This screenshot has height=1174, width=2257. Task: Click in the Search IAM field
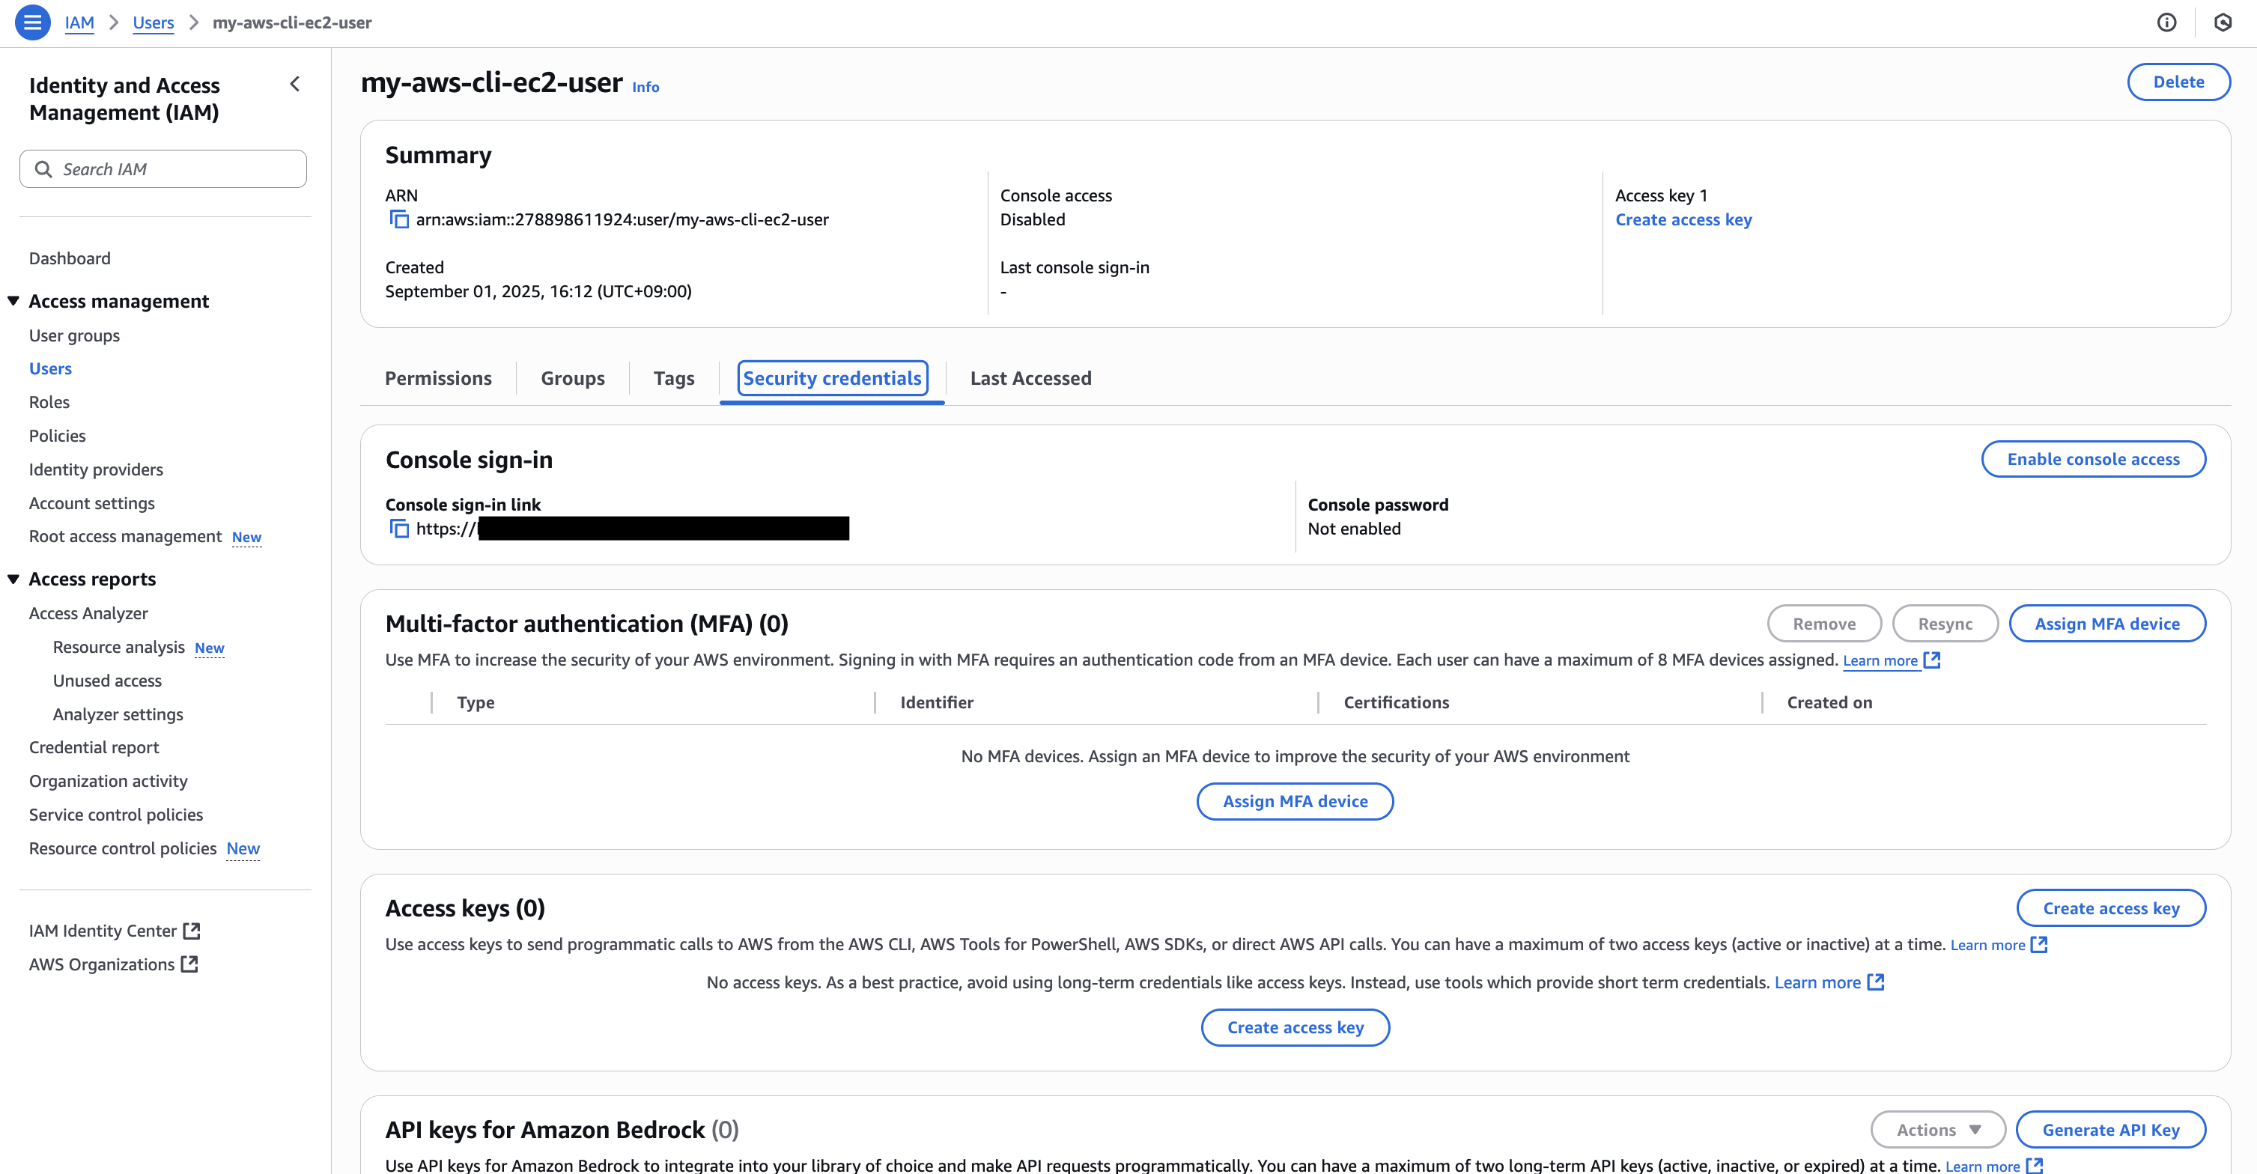(175, 169)
